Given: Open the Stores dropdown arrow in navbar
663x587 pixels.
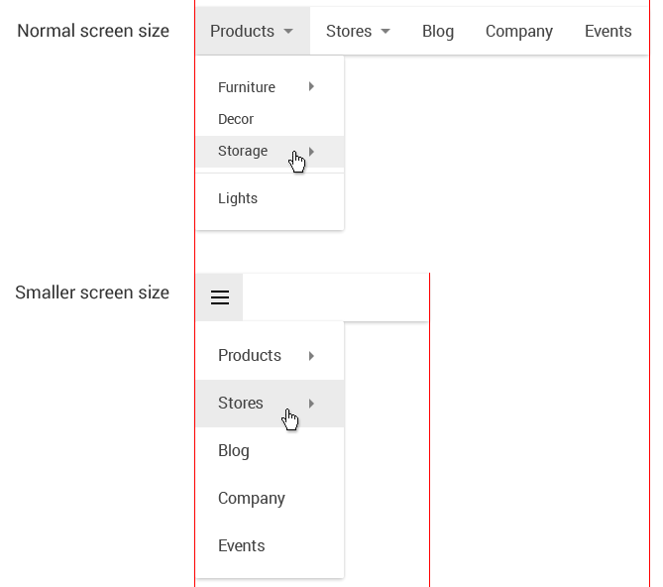Looking at the screenshot, I should click(386, 32).
